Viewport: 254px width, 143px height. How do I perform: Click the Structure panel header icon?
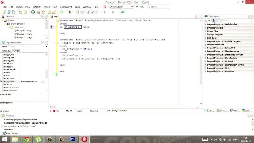[x=3, y=17]
